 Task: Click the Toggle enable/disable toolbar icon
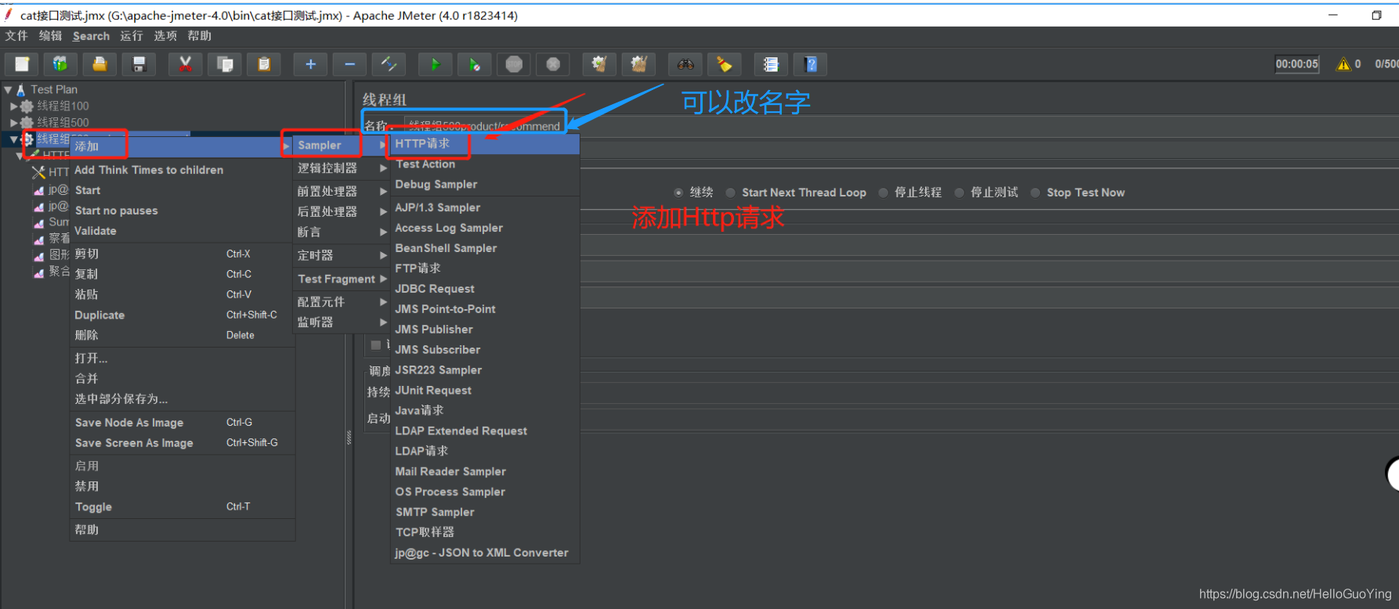point(389,64)
